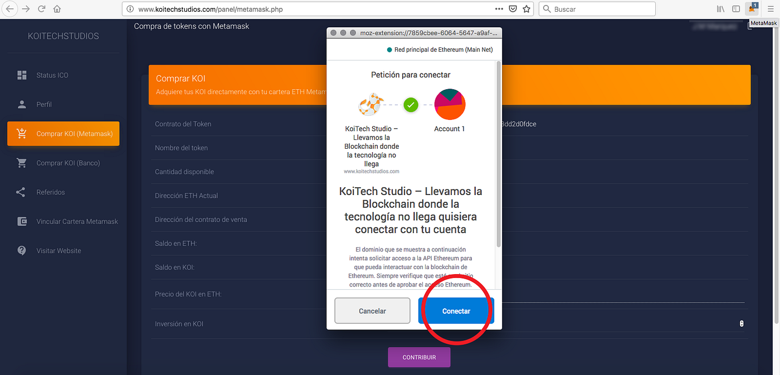Click the 'Saldo en ETH:' row label
The image size is (780, 375).
coord(176,243)
